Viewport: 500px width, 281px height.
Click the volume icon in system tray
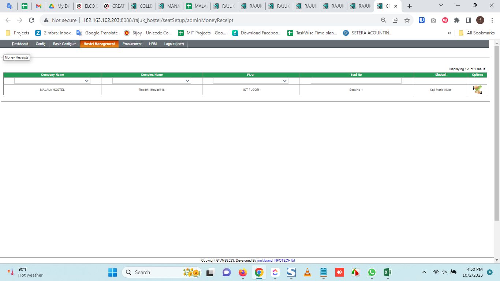[x=445, y=272]
